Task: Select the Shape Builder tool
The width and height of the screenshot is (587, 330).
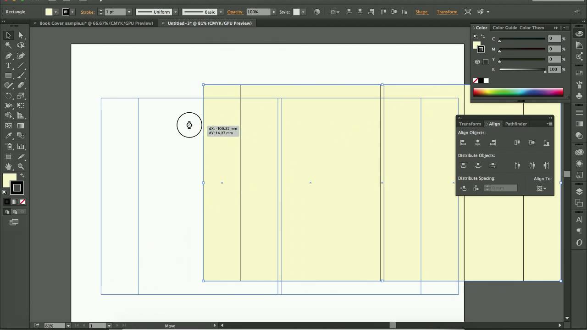Action: click(x=8, y=116)
